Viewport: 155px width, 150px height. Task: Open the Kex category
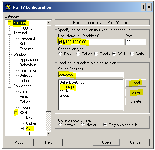[x=29, y=118]
